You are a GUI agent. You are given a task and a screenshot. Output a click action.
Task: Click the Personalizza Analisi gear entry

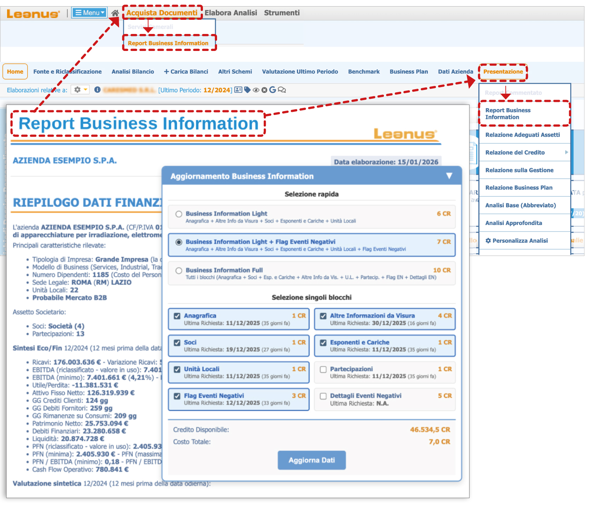point(516,241)
